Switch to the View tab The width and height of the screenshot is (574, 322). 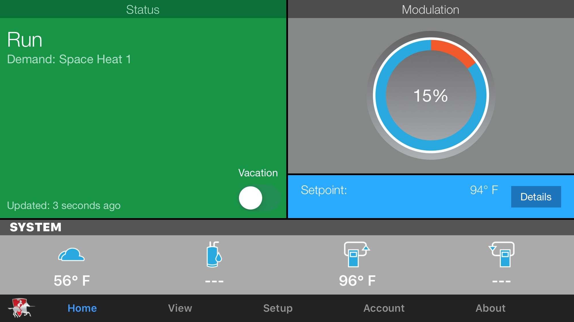pos(180,308)
